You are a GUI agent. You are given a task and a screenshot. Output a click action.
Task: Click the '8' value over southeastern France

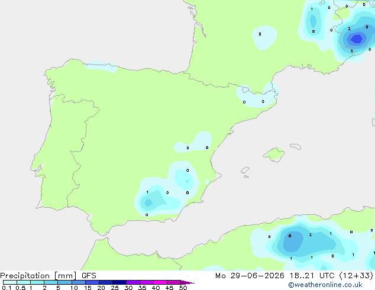[x=367, y=27]
